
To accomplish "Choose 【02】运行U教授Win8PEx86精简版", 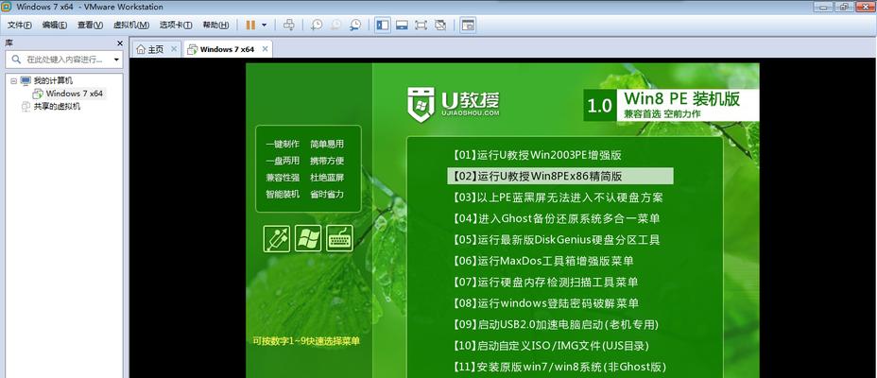I will coord(559,176).
